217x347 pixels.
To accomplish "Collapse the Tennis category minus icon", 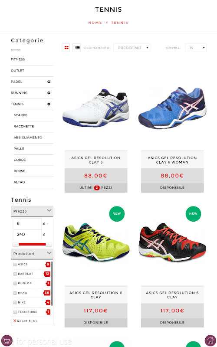I will coord(49,104).
